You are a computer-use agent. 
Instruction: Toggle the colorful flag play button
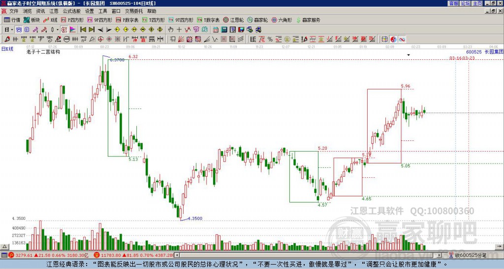pyautogui.click(x=73, y=30)
